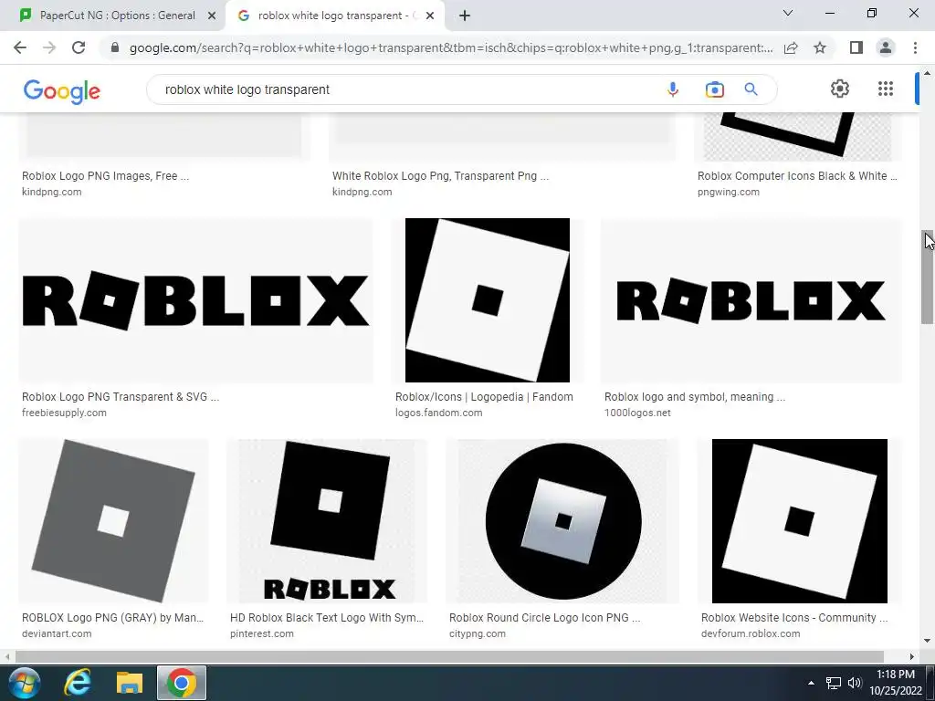Search by image with the camera icon
The width and height of the screenshot is (935, 701).
coord(714,89)
